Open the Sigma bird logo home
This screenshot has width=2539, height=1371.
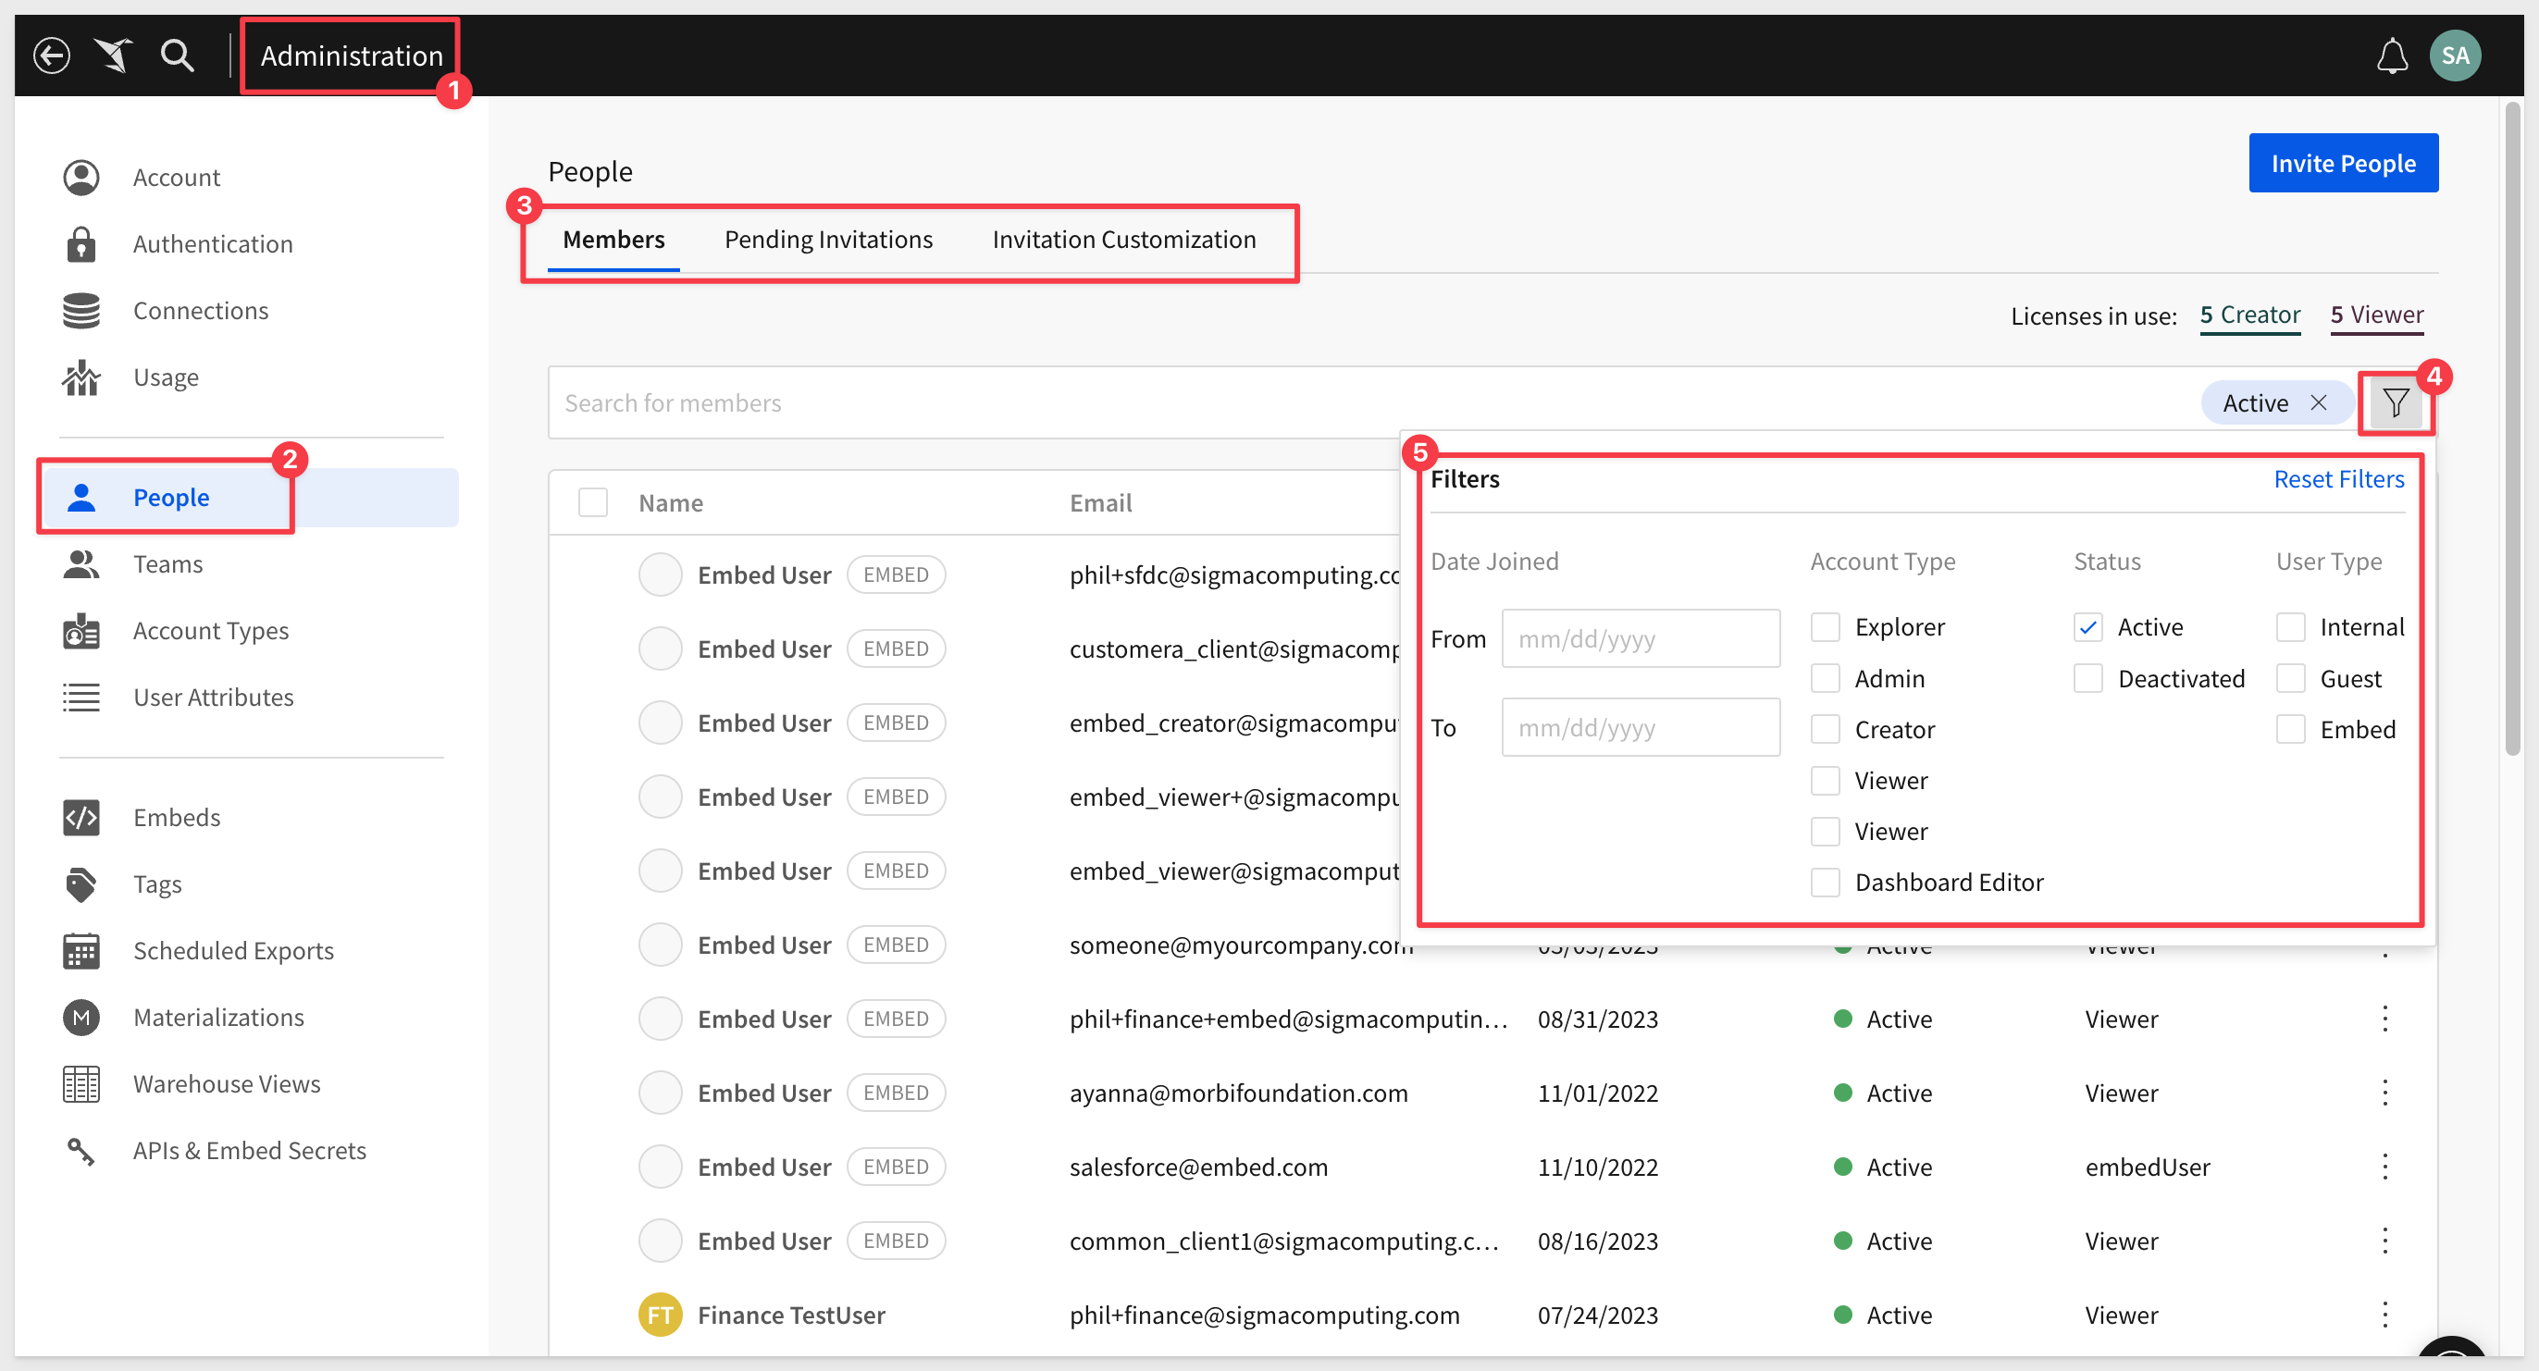point(115,56)
